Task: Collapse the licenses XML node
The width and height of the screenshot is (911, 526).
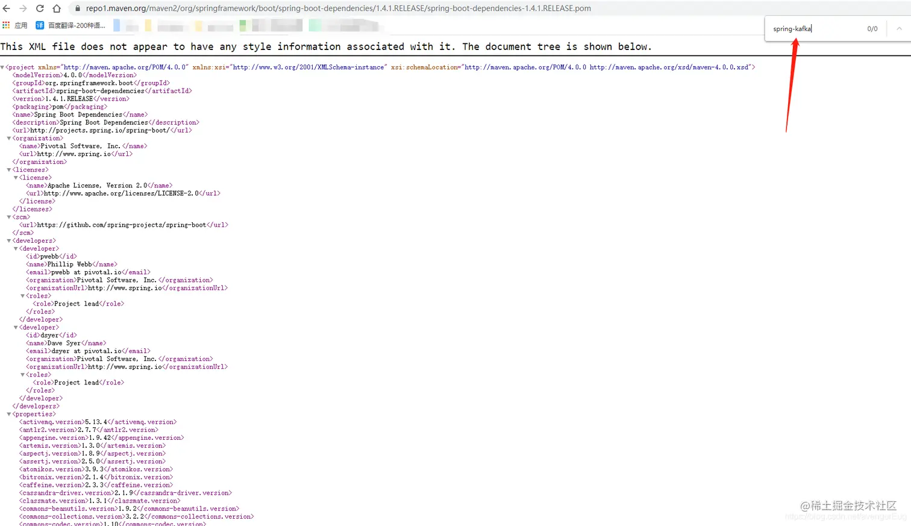Action: pos(9,170)
